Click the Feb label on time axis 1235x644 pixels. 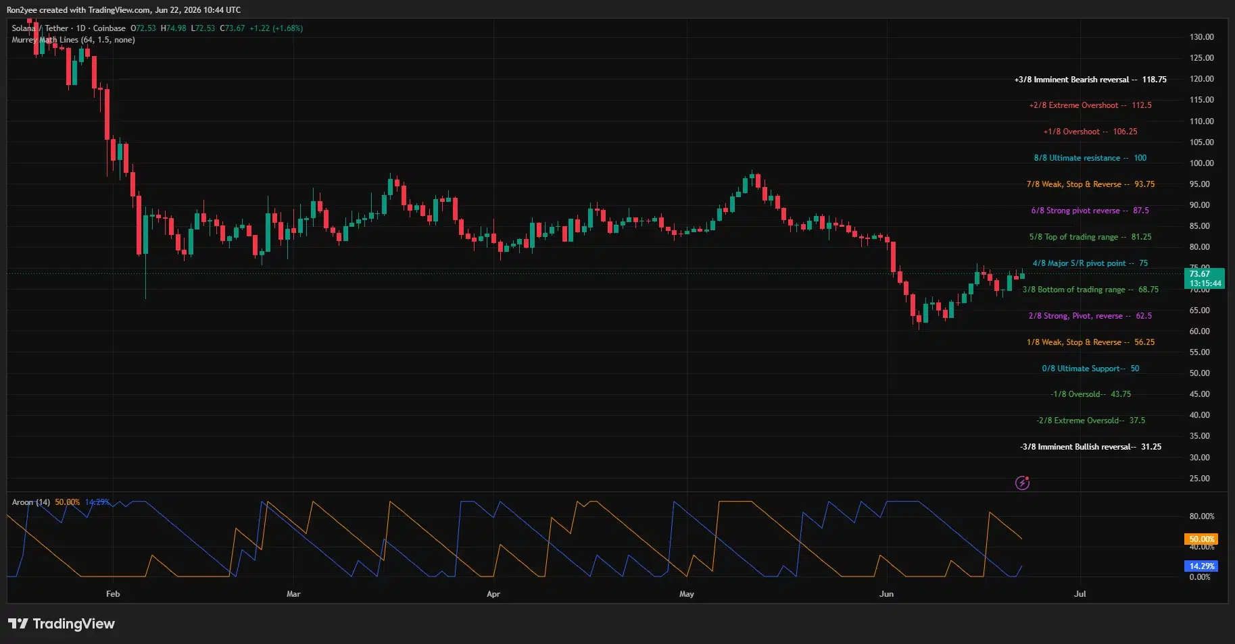(113, 594)
